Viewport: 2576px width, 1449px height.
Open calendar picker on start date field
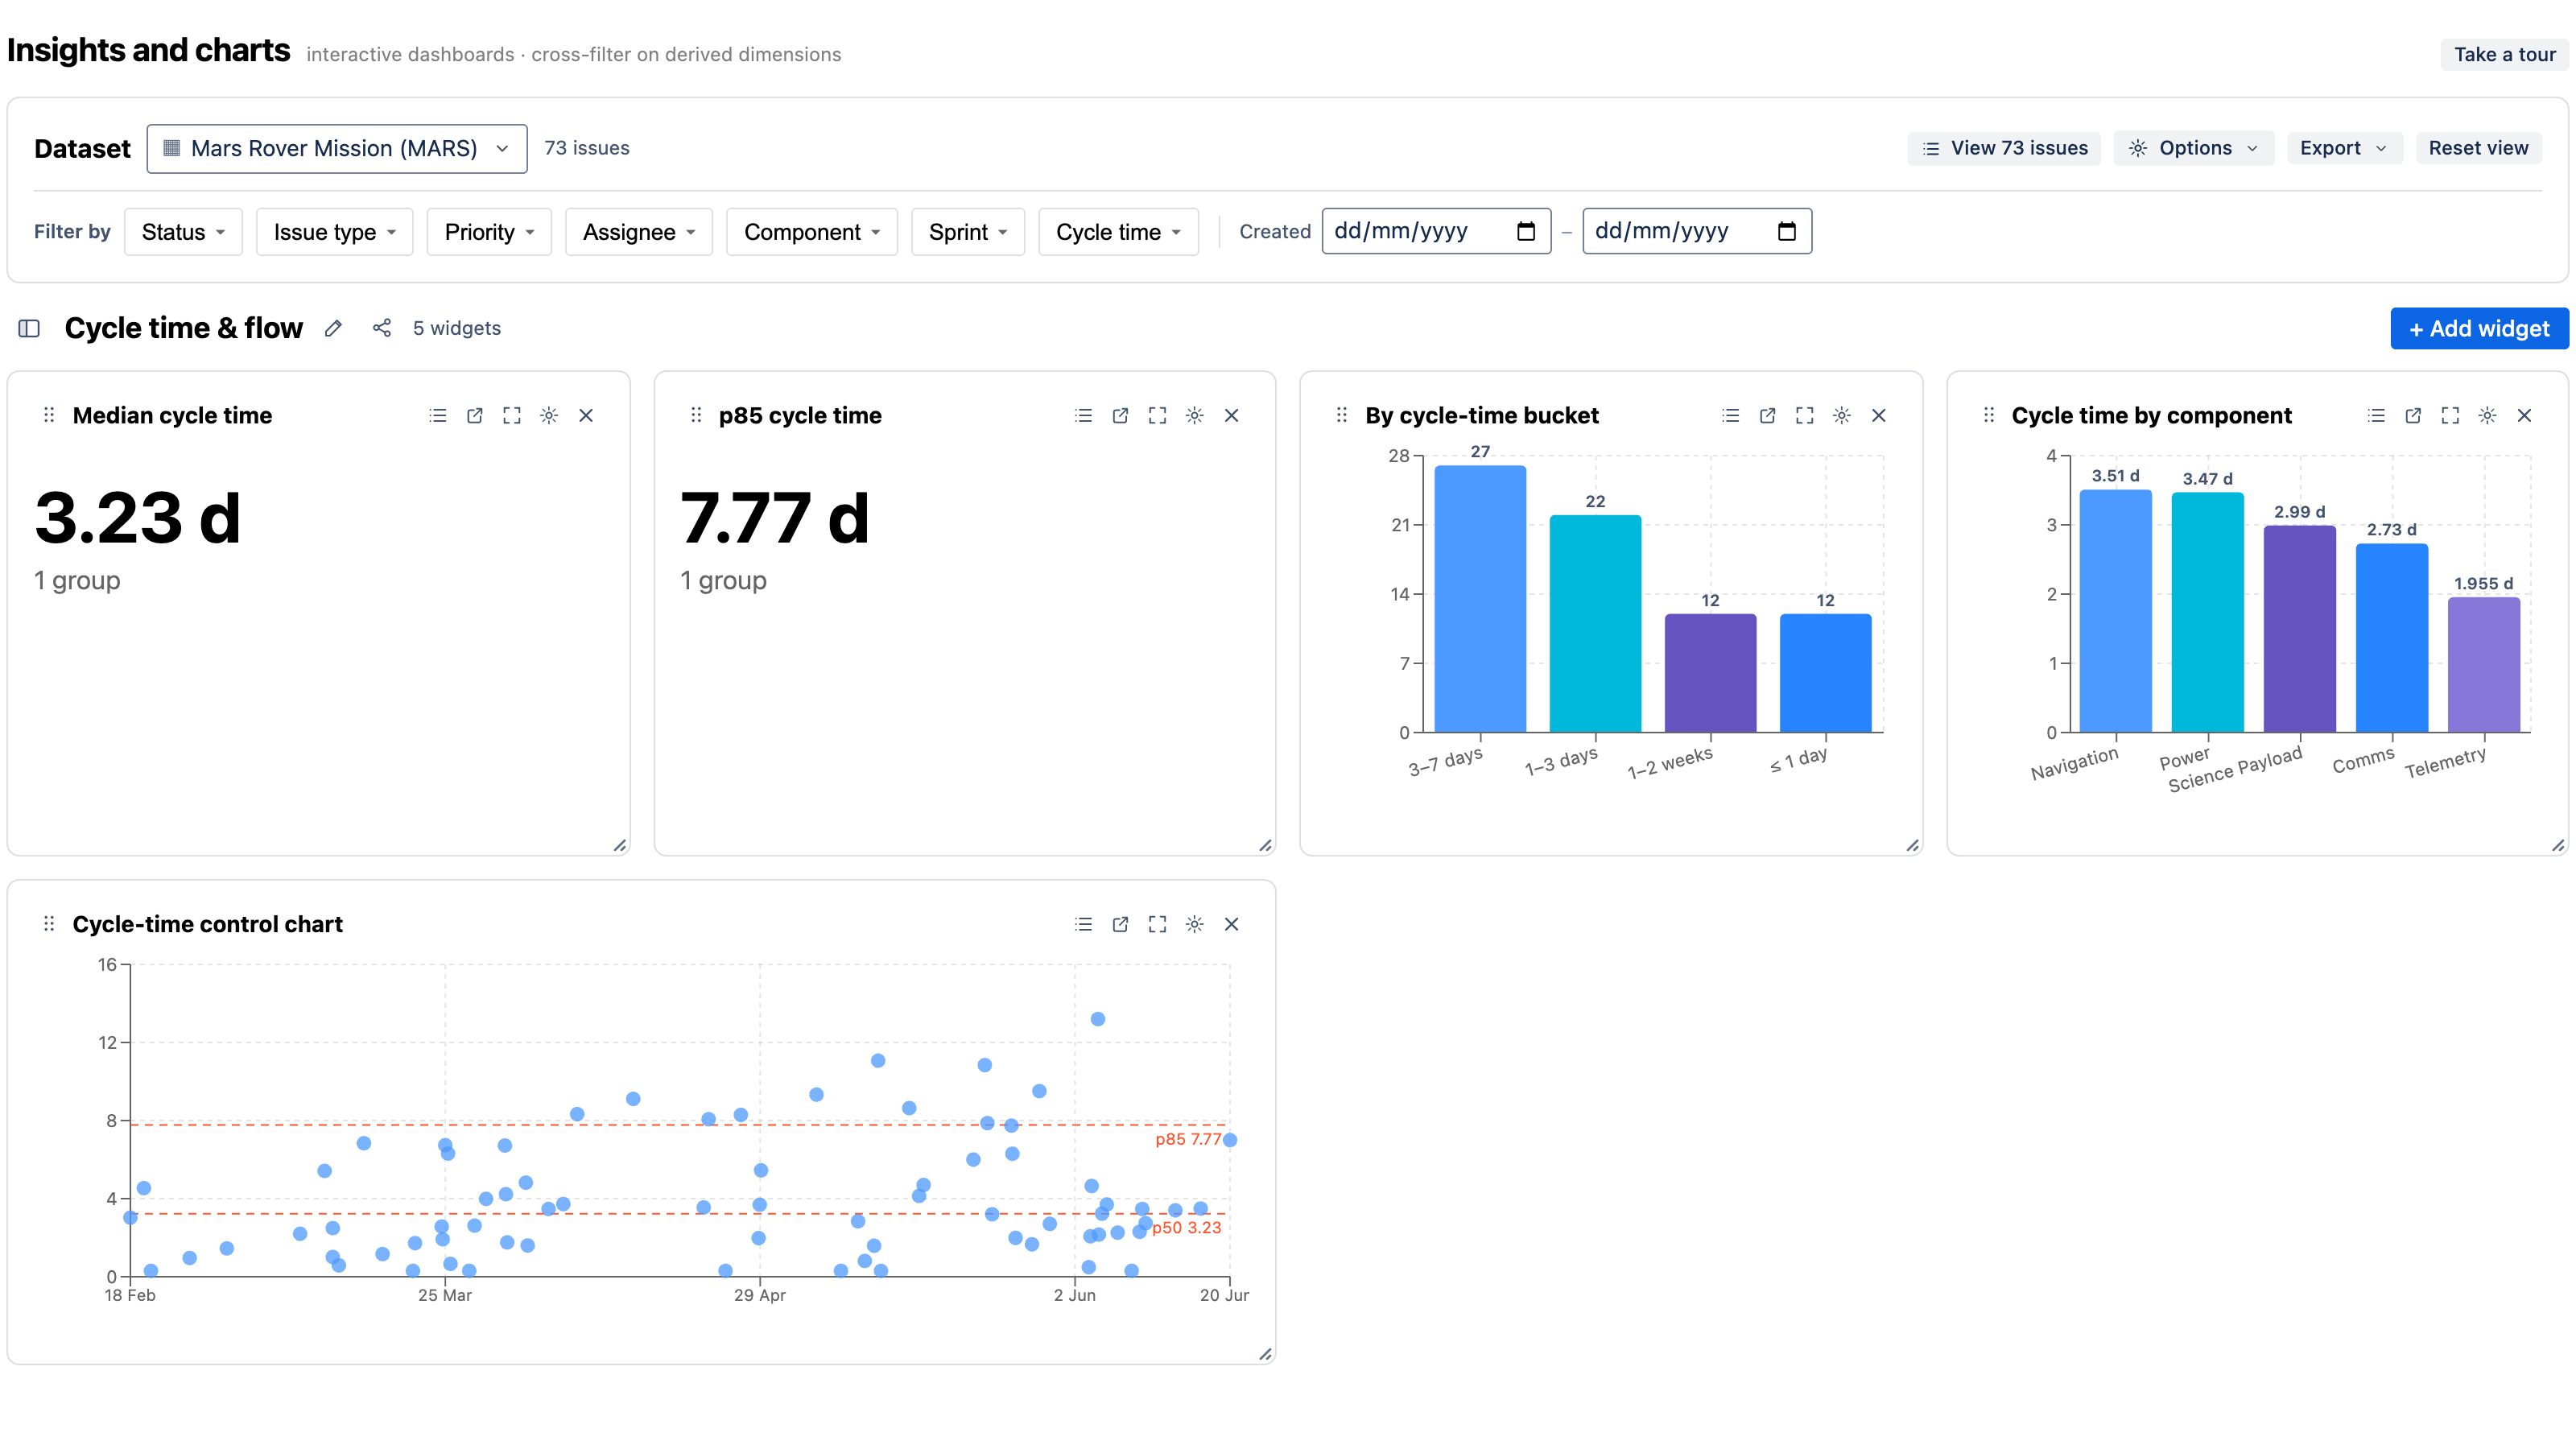click(x=1526, y=231)
